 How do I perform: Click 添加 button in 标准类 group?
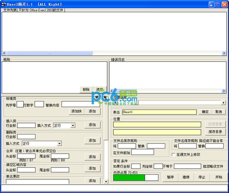click(x=92, y=111)
